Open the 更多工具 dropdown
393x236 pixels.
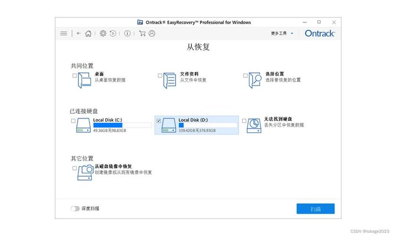click(x=282, y=34)
